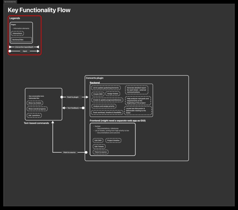Click 'Locate last discussion & deliverable' box
This screenshot has width=238, height=210.
pyautogui.click(x=138, y=111)
